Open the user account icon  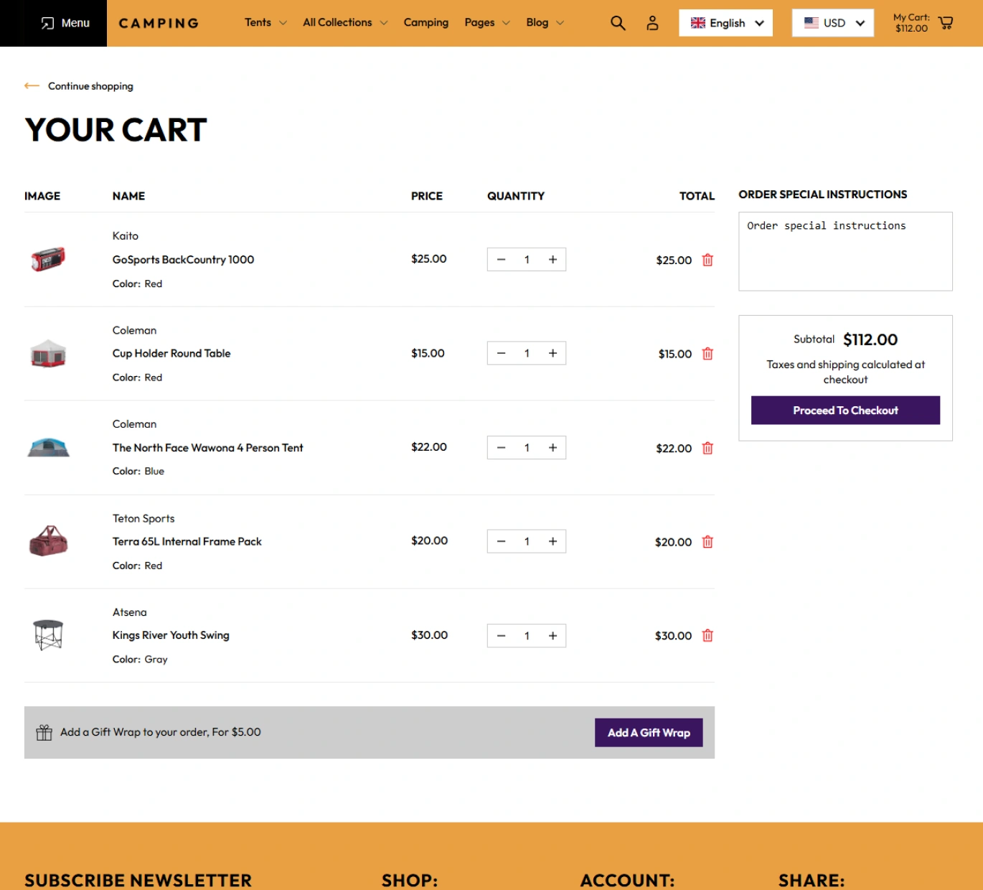coord(652,23)
